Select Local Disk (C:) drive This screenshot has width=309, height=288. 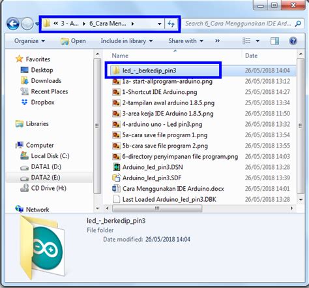(50, 156)
